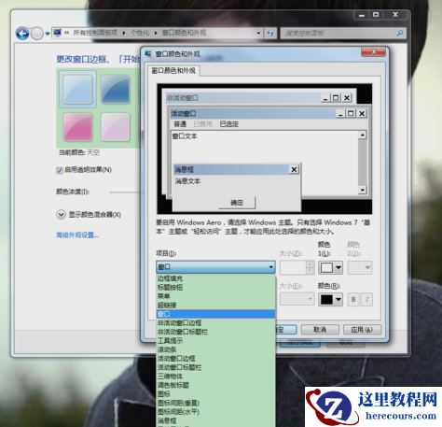
Task: Collapse the 项目 combo box showing 窗口
Action: [215, 267]
